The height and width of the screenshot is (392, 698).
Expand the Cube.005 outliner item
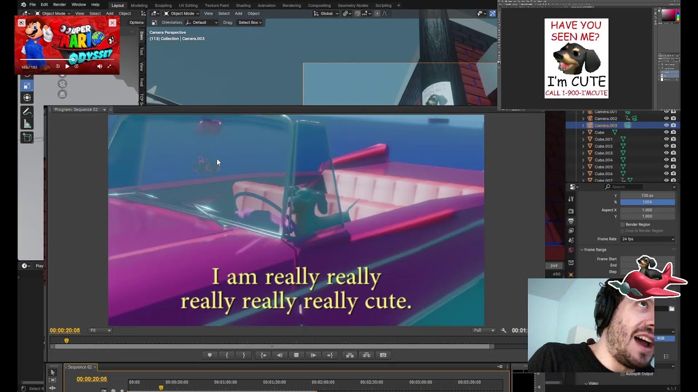tap(583, 167)
